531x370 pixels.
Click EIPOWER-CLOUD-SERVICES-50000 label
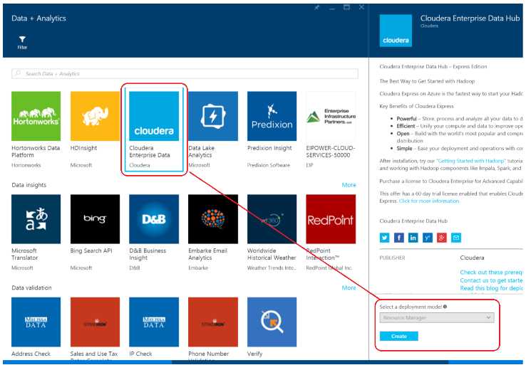tap(331, 152)
